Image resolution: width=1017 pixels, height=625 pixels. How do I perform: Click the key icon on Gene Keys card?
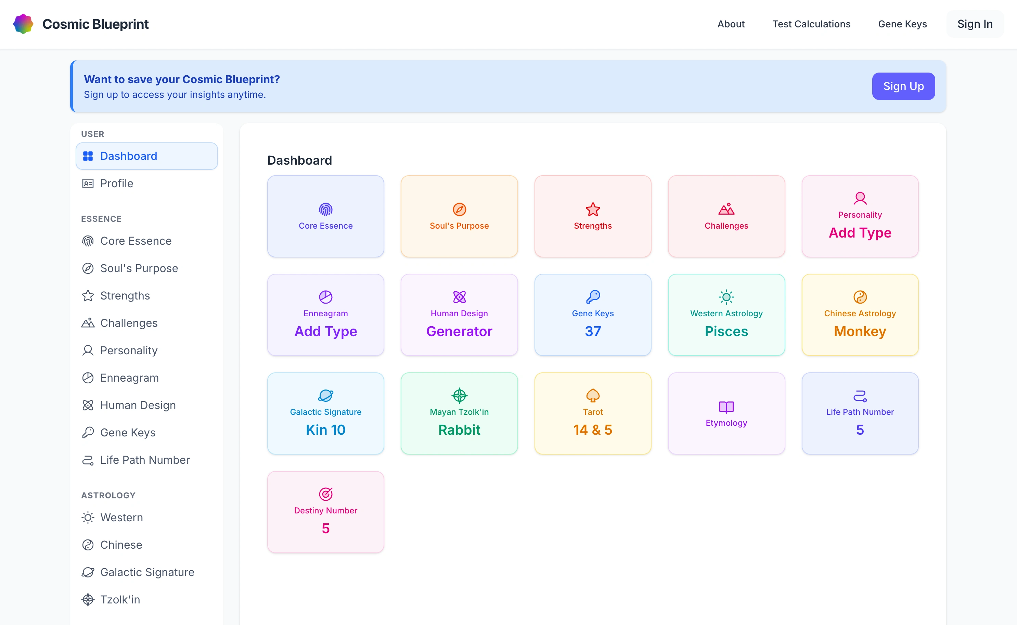click(593, 297)
